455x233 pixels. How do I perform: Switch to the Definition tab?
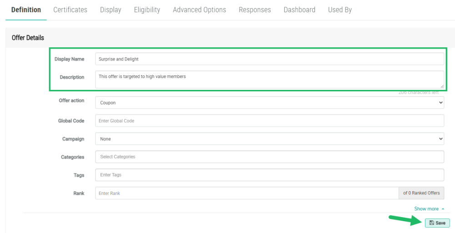click(x=26, y=10)
